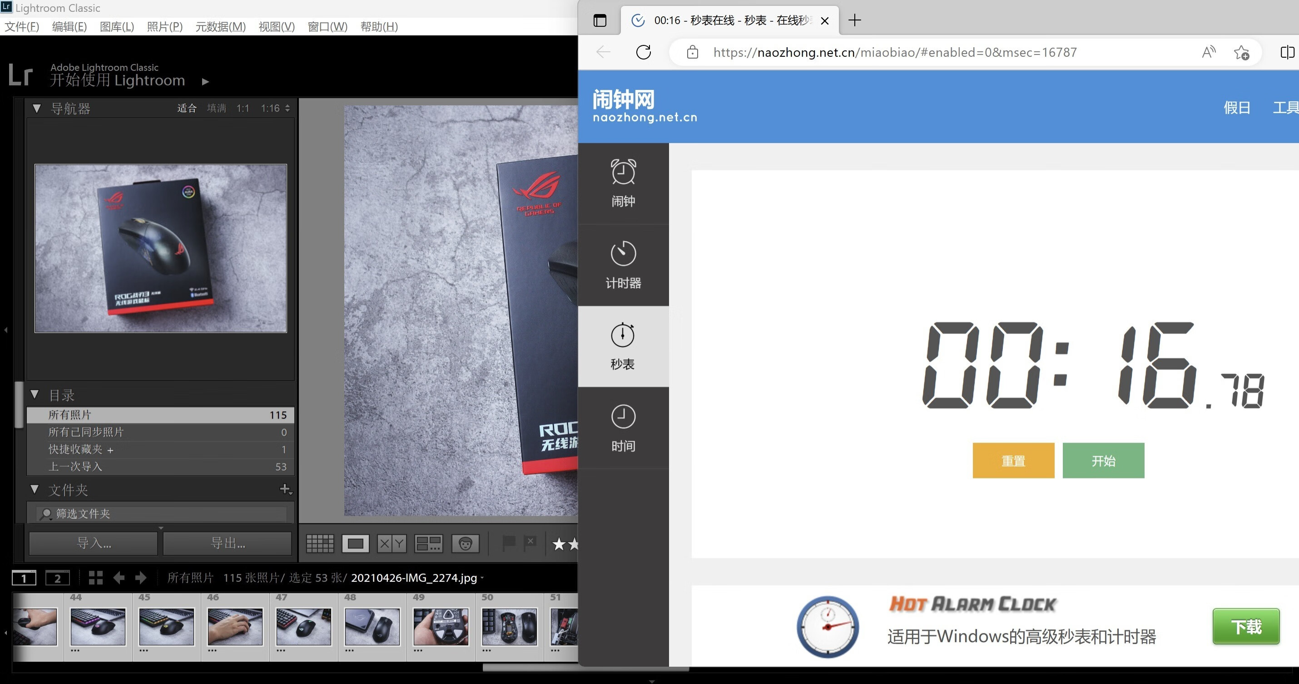
Task: Open people face view icon
Action: 465,544
